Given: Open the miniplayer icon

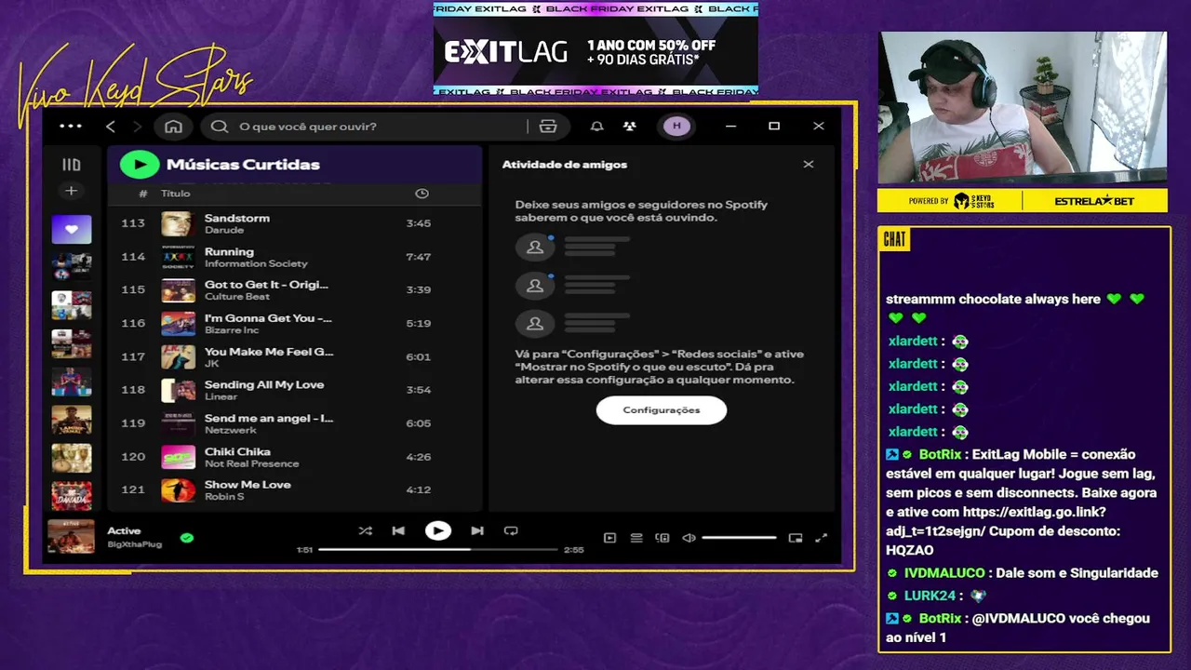Looking at the screenshot, I should [x=796, y=538].
